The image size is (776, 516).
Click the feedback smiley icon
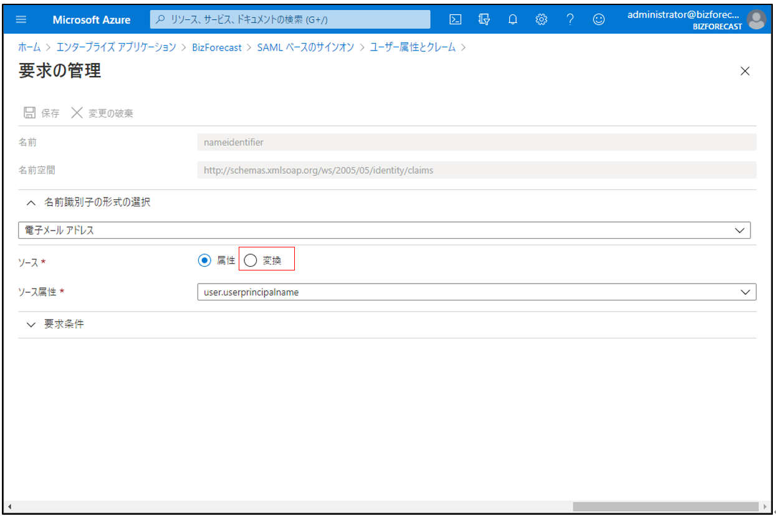[x=598, y=19]
